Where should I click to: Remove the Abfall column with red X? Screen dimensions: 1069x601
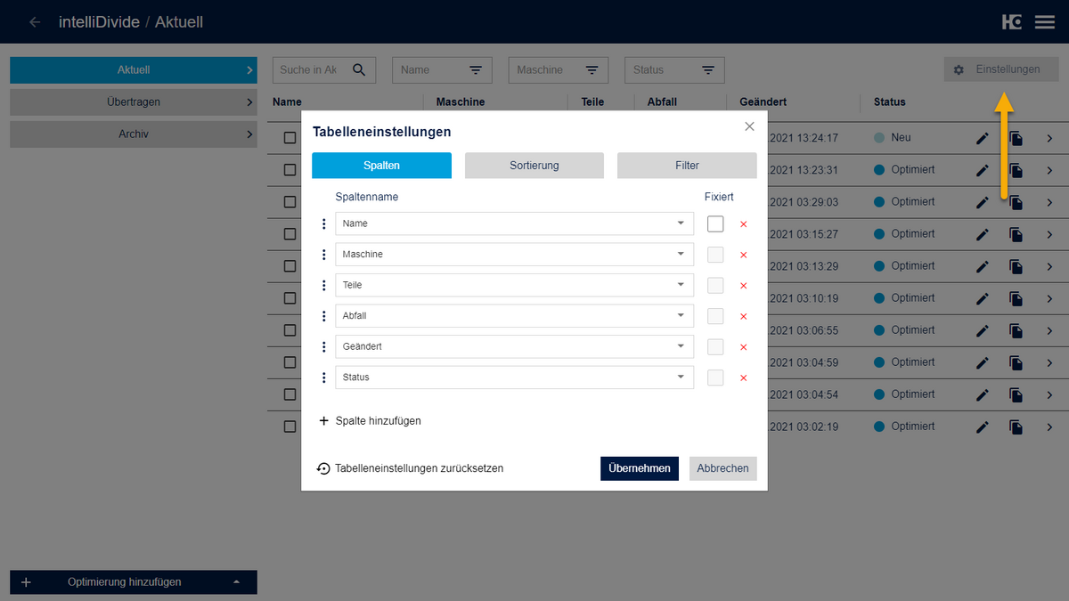click(x=744, y=316)
